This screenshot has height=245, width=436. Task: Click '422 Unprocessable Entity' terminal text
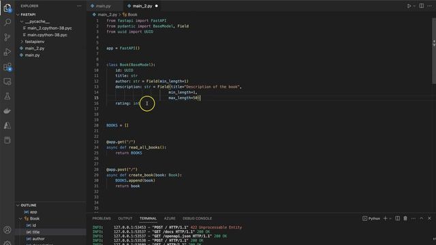[x=216, y=227]
